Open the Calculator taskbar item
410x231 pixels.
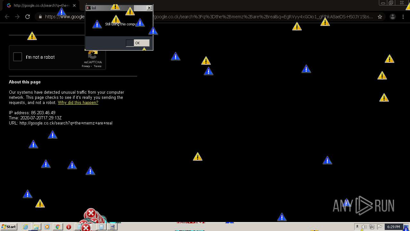pyautogui.click(x=102, y=227)
